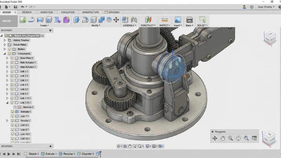
Task: Open the Create dropdown menu
Action: (x=44, y=26)
